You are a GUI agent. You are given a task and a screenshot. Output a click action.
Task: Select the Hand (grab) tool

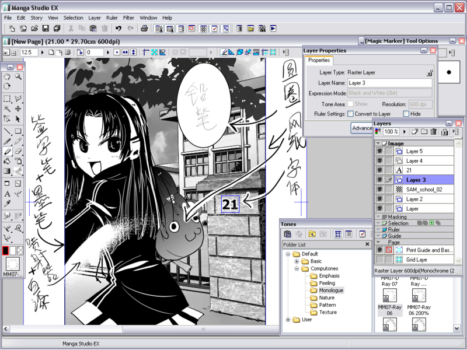click(x=7, y=76)
